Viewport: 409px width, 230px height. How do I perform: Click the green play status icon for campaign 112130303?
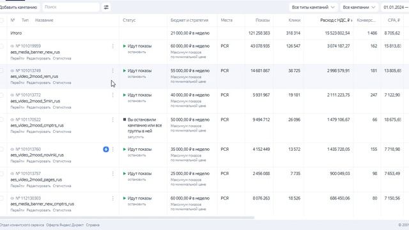(125, 199)
